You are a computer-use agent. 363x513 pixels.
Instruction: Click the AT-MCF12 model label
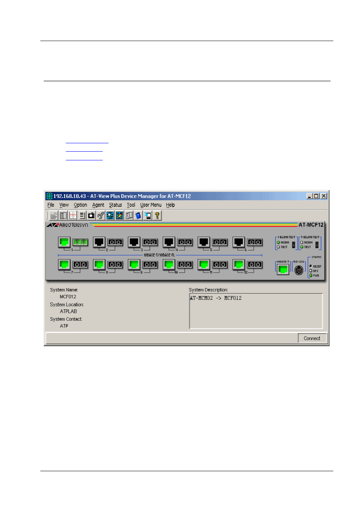pyautogui.click(x=311, y=225)
